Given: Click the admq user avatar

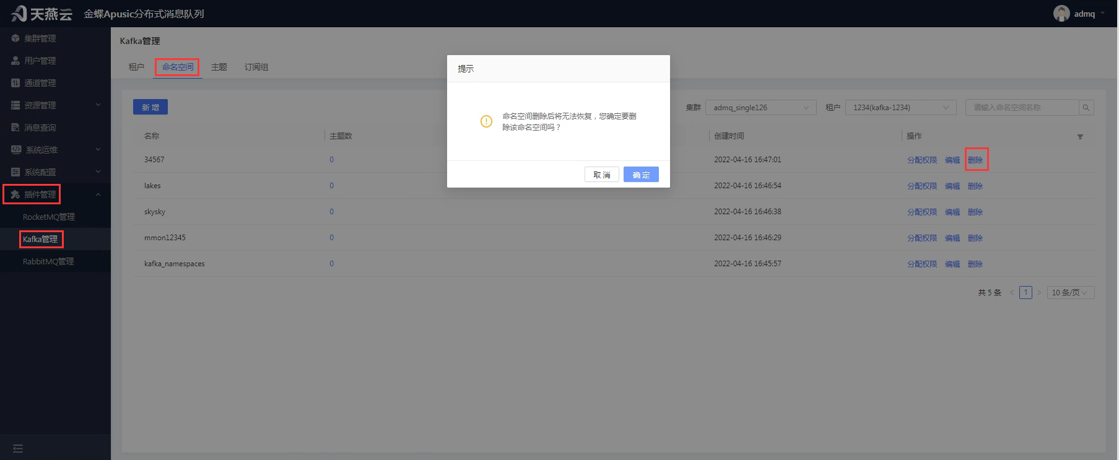Looking at the screenshot, I should 1061,14.
